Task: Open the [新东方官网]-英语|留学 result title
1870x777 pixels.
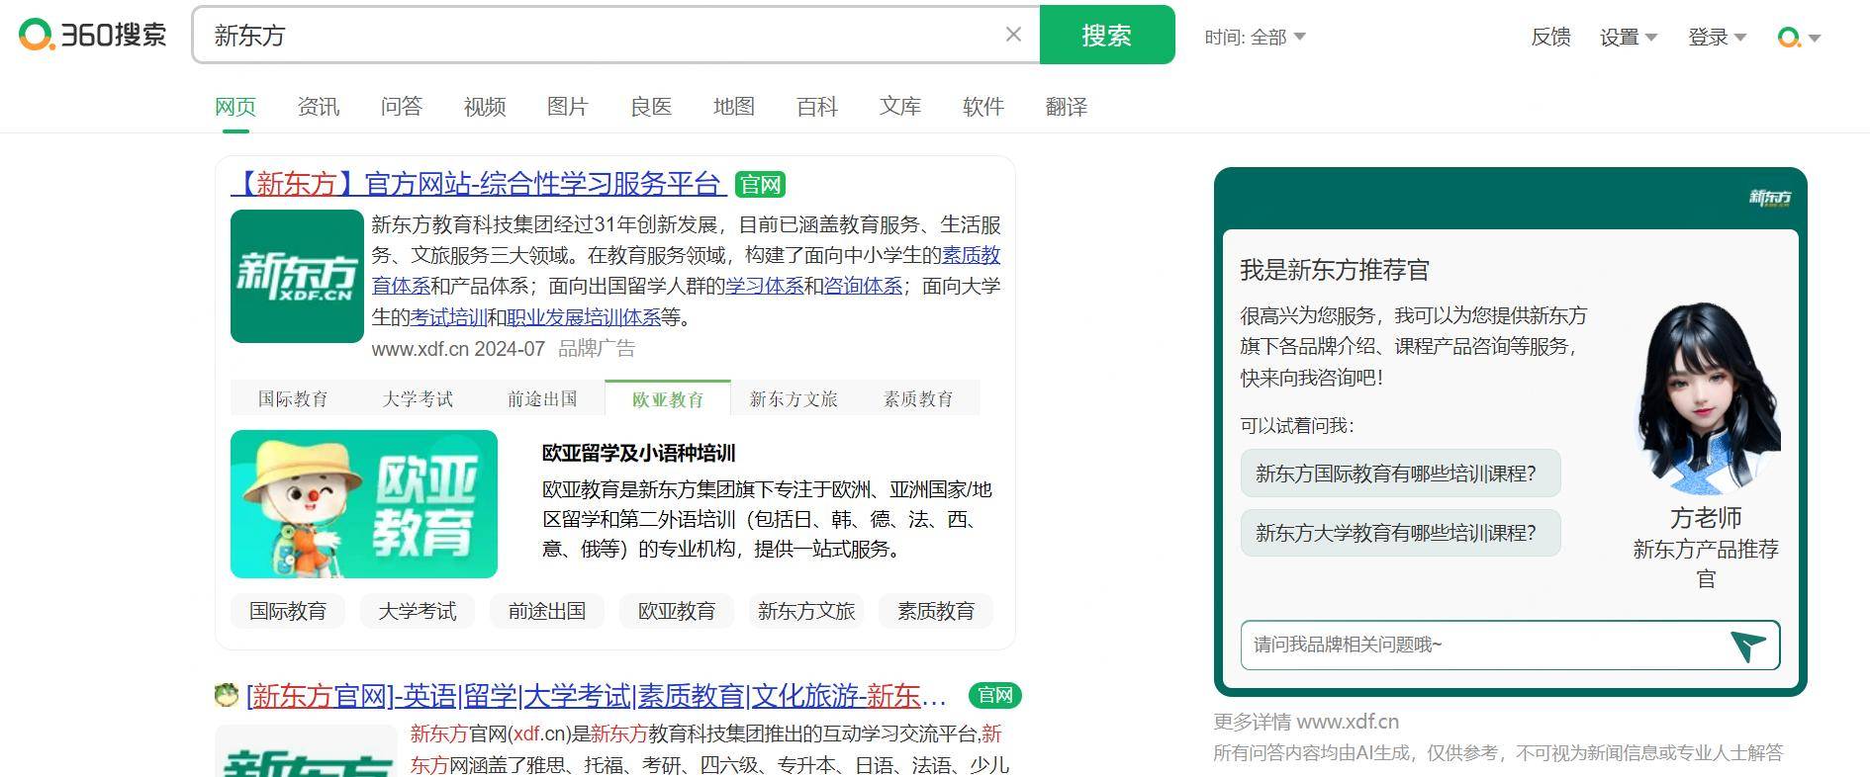Action: [597, 696]
